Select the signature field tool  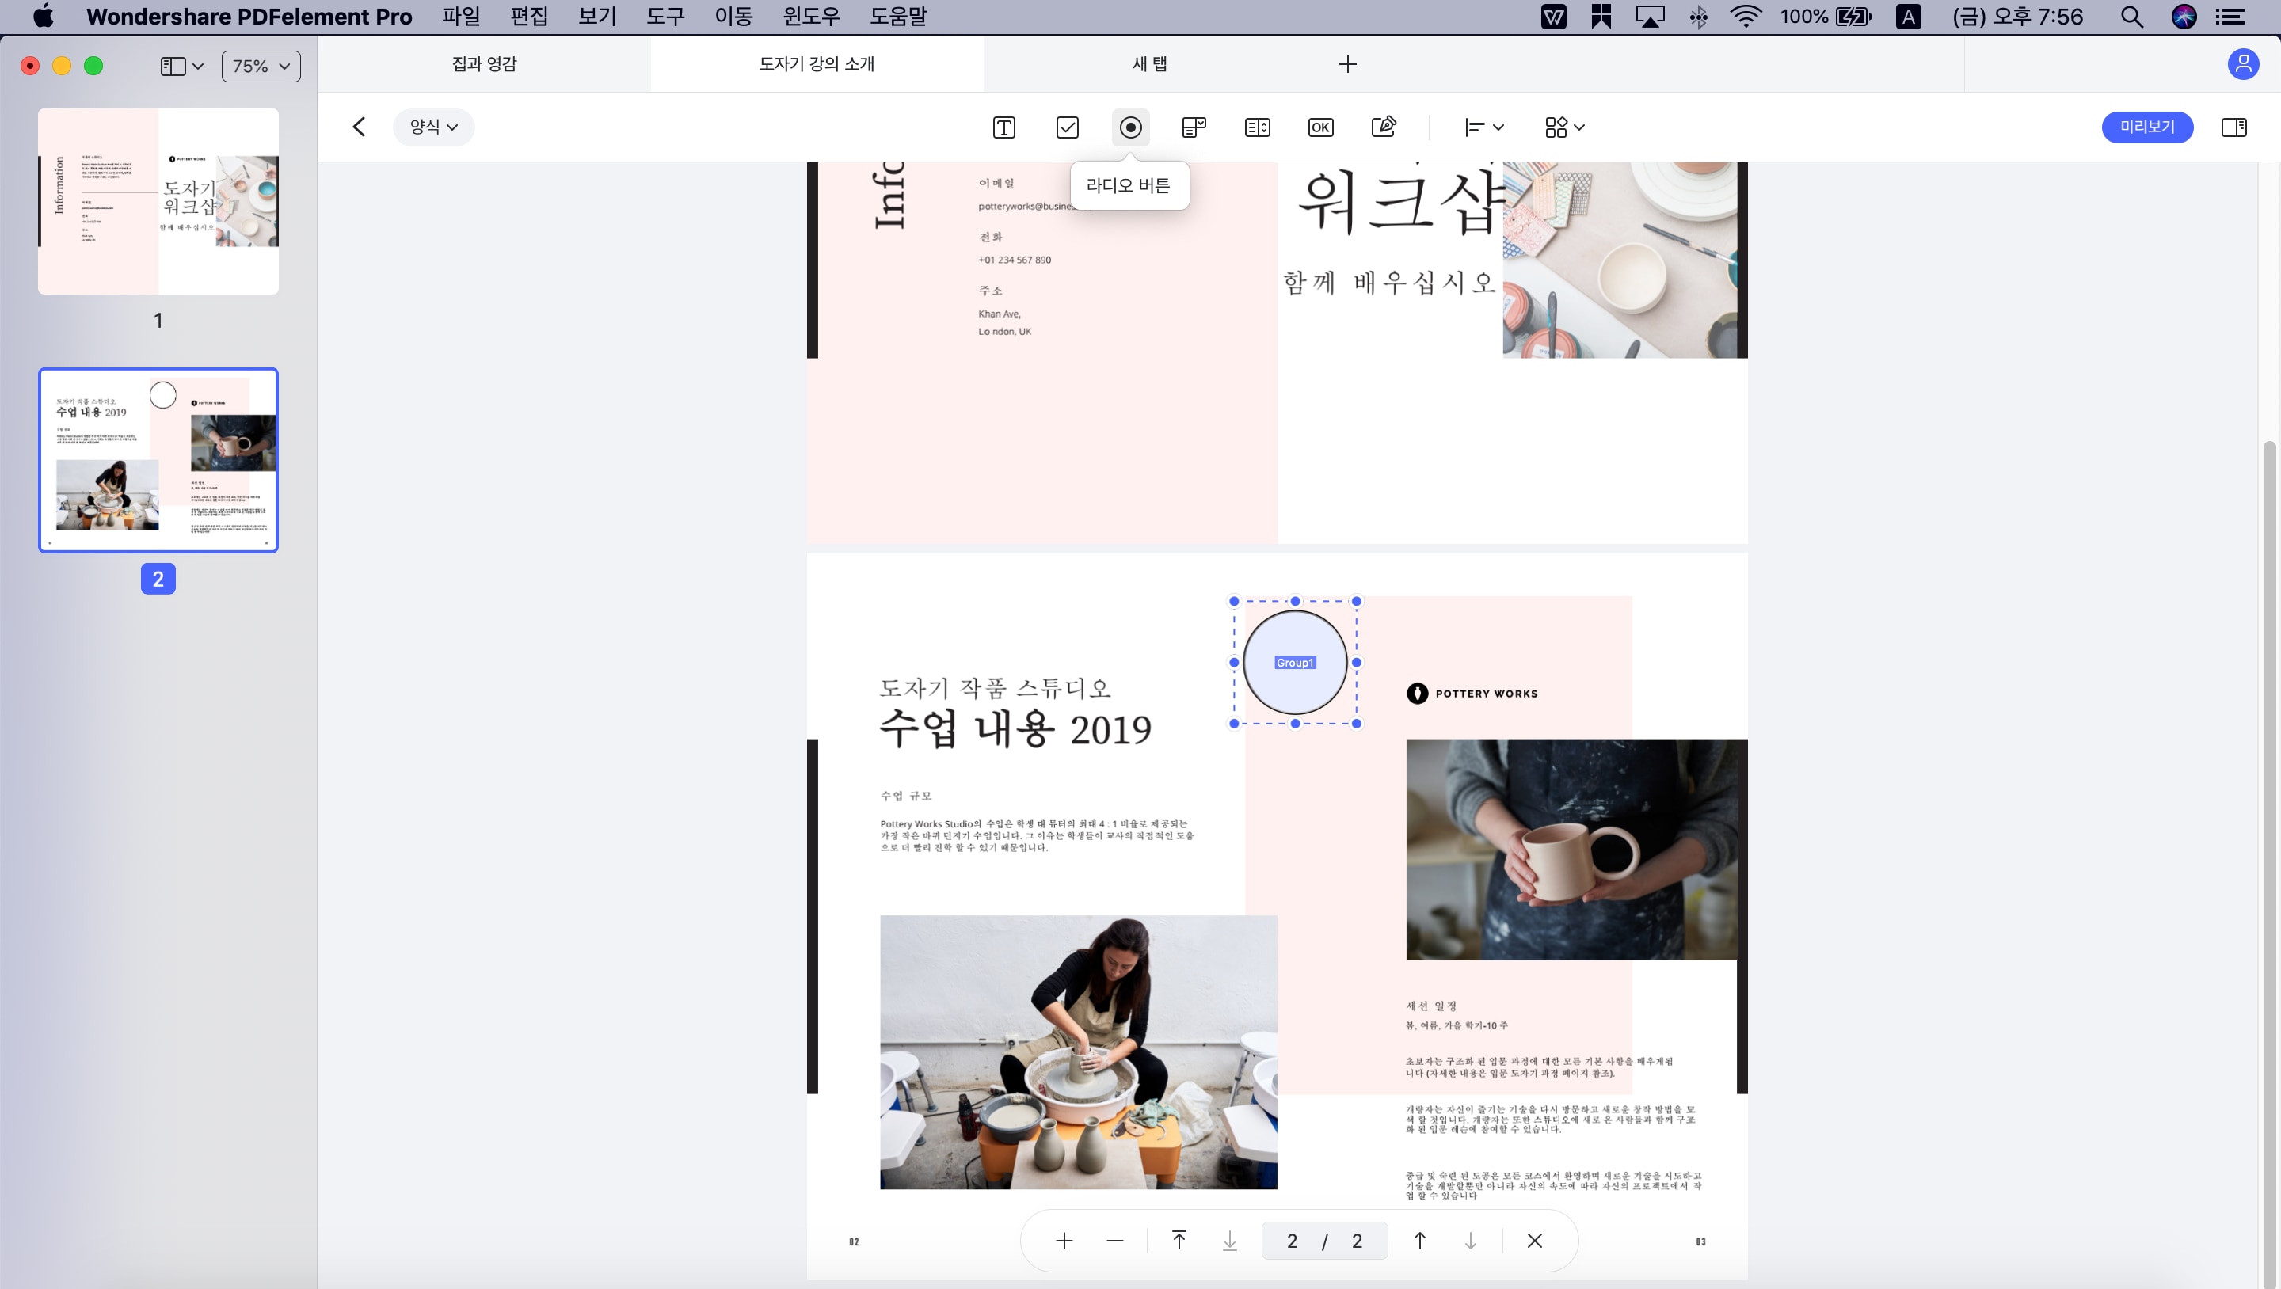coord(1384,127)
